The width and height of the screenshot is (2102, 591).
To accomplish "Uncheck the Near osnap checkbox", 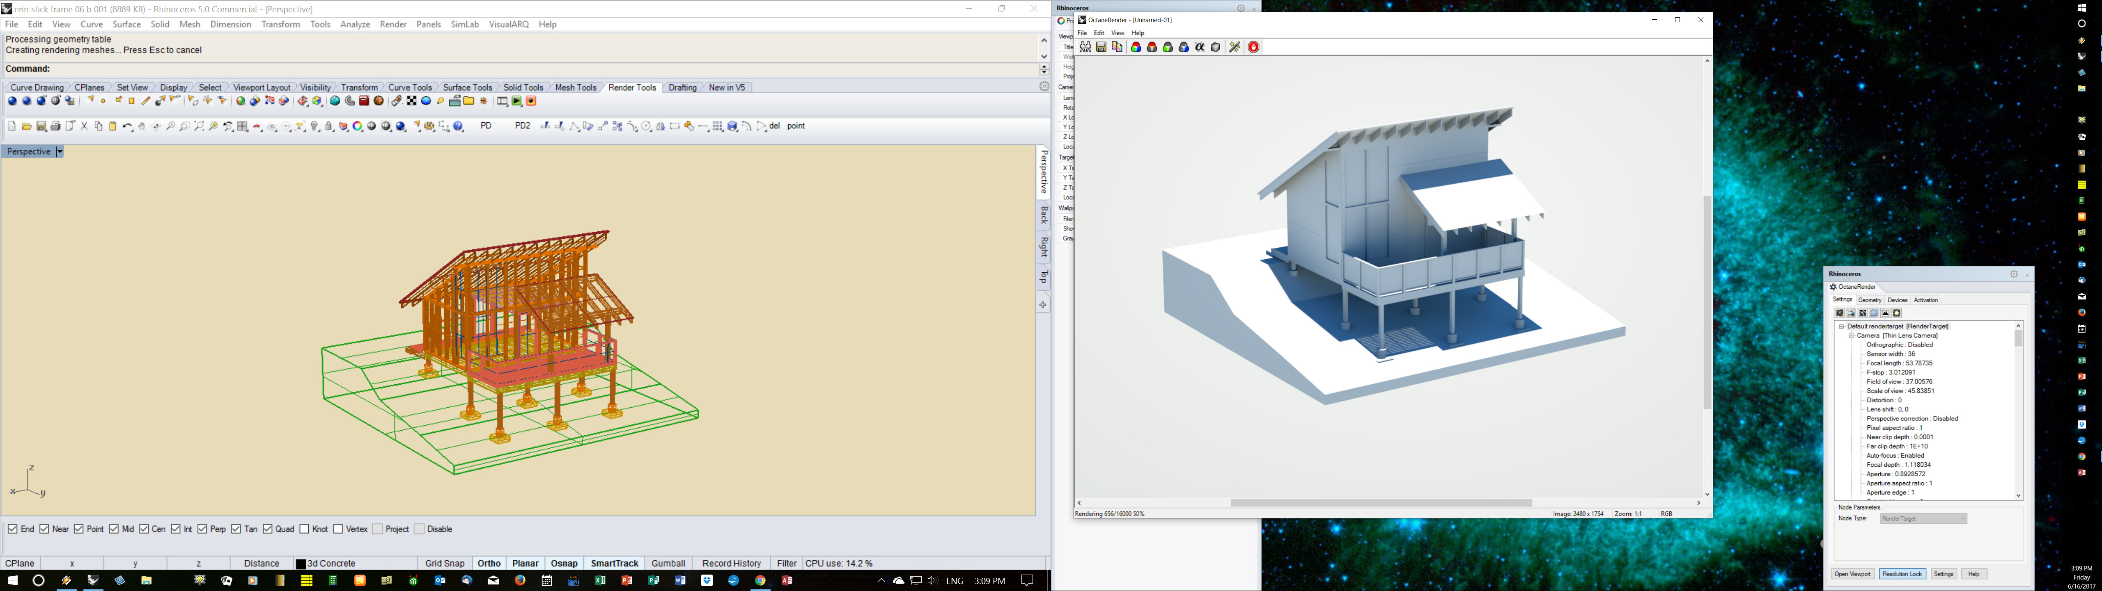I will [45, 529].
